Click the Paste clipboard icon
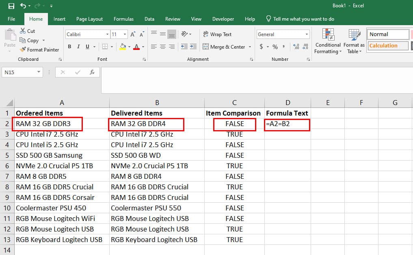Image resolution: width=413 pixels, height=255 pixels. [10, 35]
